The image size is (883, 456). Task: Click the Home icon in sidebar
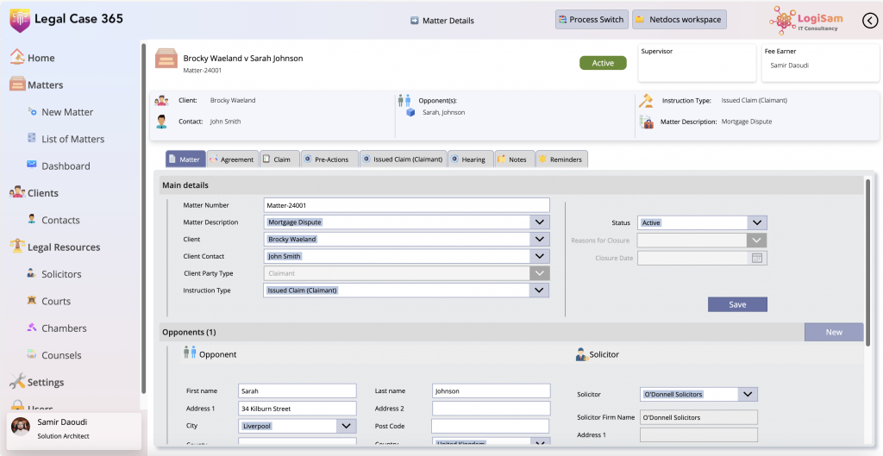point(17,58)
